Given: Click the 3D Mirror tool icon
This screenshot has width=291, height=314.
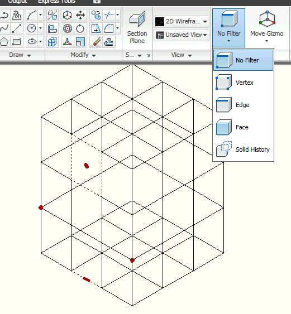Looking at the screenshot, I should (x=53, y=15).
